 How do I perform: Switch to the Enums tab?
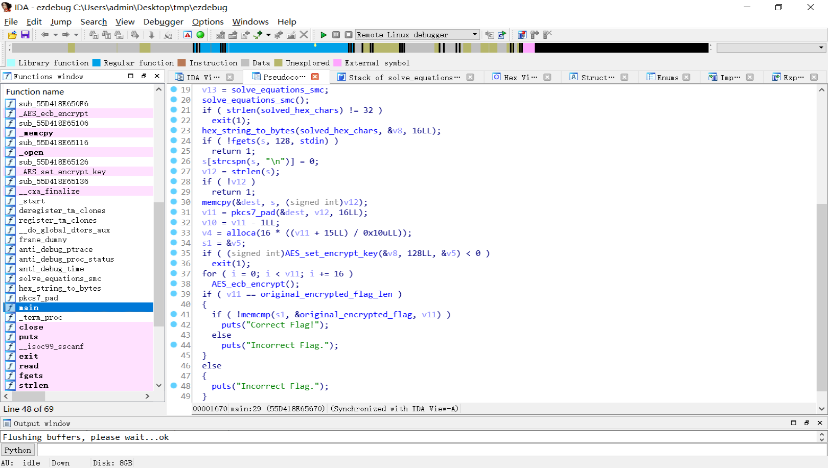[x=668, y=77]
